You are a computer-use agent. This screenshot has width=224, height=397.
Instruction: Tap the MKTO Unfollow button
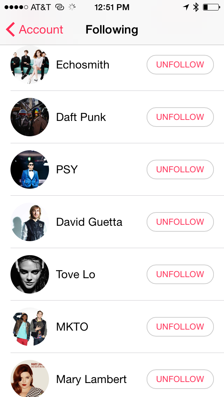[180, 327]
